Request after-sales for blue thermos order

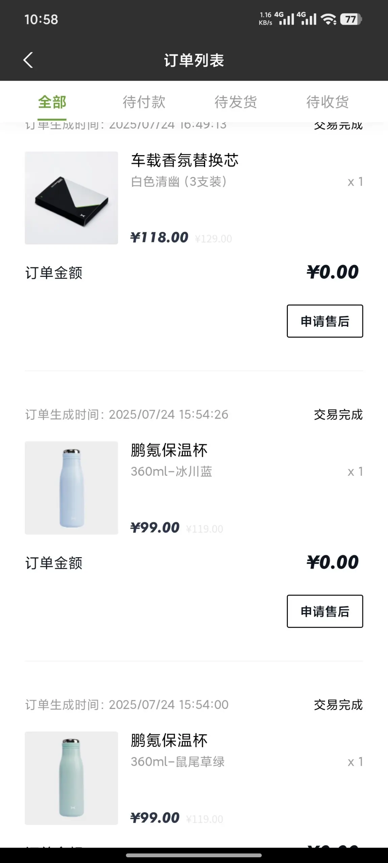coord(325,611)
